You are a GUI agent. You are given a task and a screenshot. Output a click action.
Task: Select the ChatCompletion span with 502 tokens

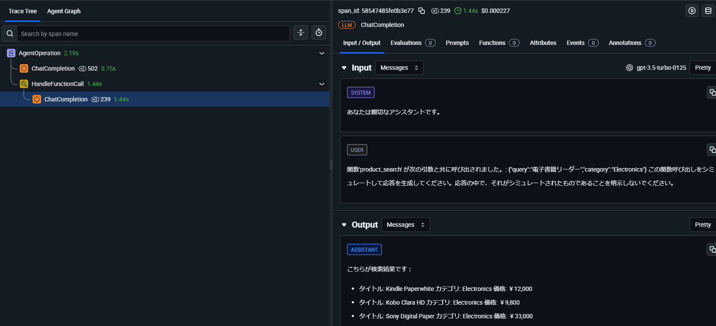point(53,68)
